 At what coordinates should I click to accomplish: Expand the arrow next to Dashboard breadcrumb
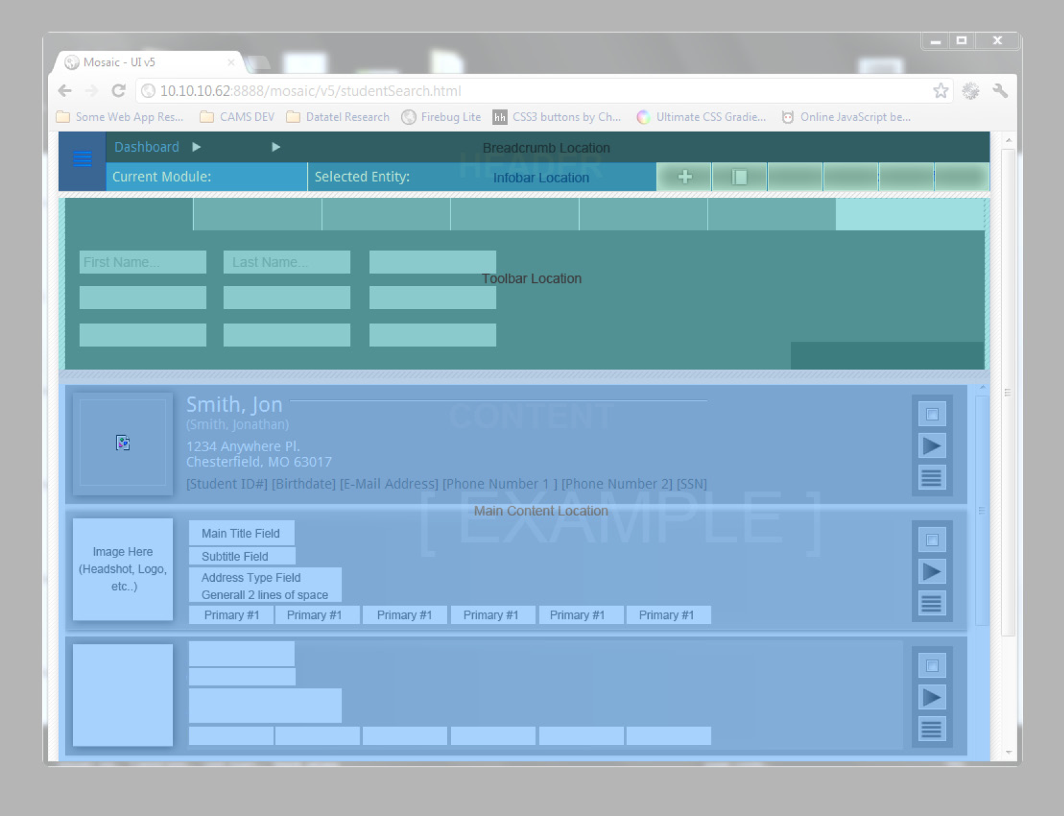[197, 147]
